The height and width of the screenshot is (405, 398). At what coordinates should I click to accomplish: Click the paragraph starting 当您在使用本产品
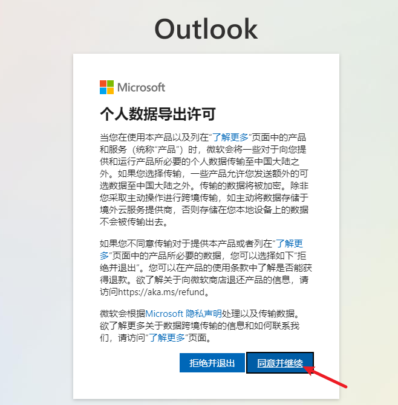[x=204, y=179]
